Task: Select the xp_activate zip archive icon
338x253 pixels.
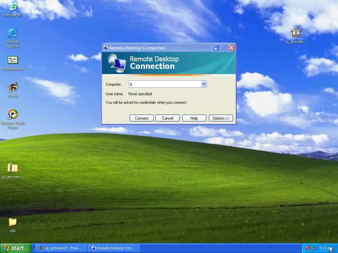Action: point(13,171)
